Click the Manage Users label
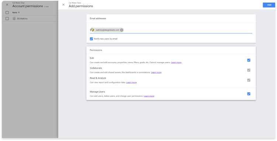Viewport: 277px width, 141px height. tap(97, 92)
